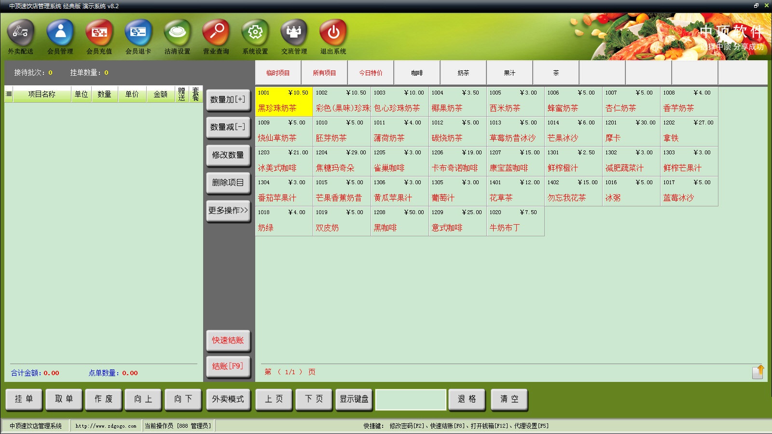772x434 pixels.
Task: Open 营业查询 magnifier icon
Action: [x=216, y=33]
